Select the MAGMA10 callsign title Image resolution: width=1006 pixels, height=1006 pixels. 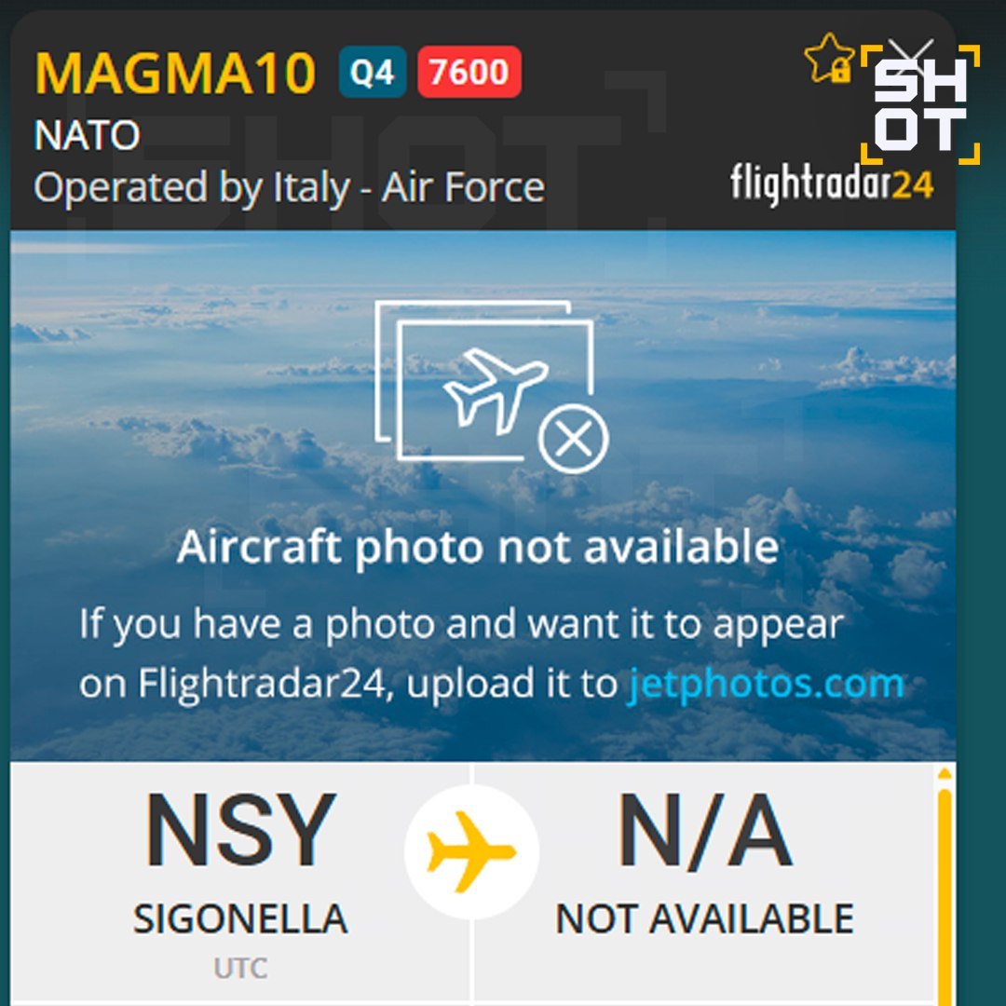(x=175, y=73)
